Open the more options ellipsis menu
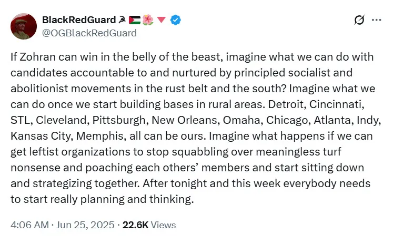The width and height of the screenshot is (393, 243). pyautogui.click(x=376, y=20)
